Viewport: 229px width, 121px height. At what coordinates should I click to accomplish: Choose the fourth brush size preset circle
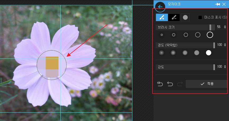tap(198, 35)
